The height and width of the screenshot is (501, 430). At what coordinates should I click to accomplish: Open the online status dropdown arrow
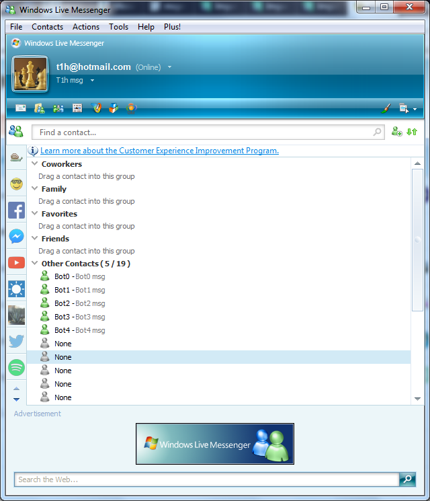tap(170, 67)
